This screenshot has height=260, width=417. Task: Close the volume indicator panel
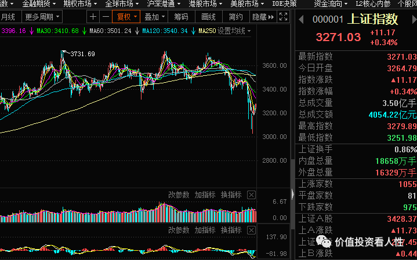(x=251, y=195)
